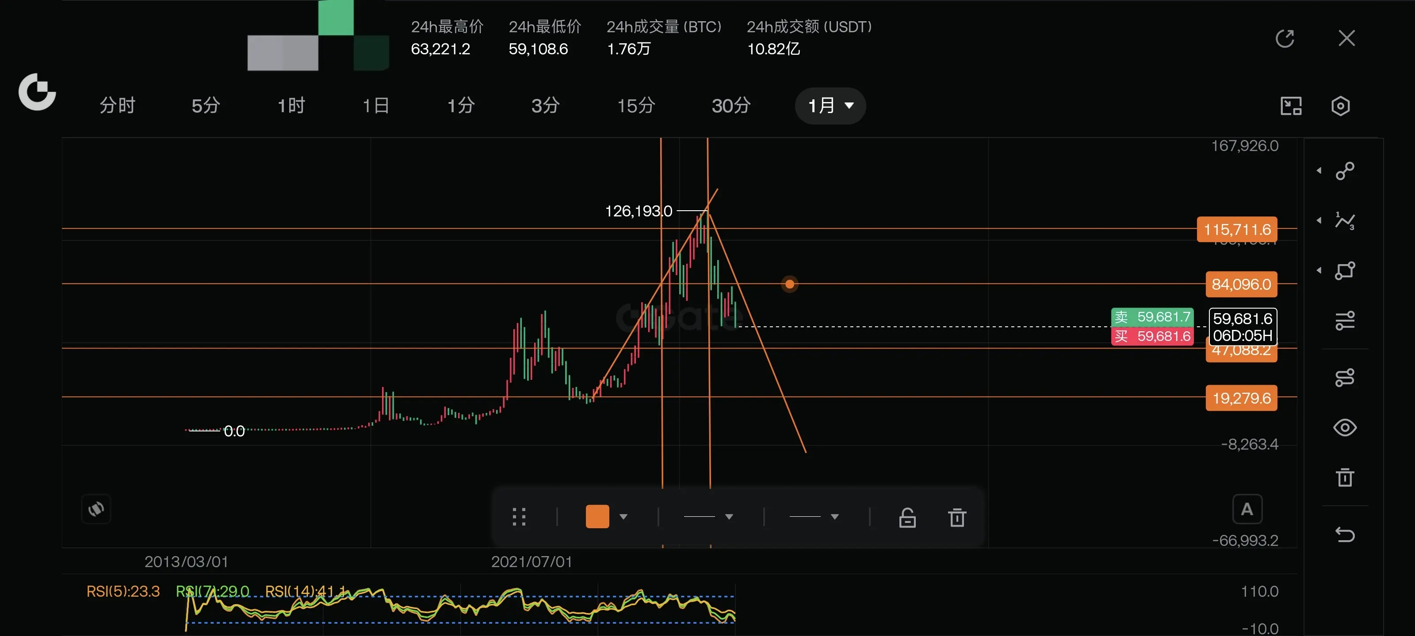Open the line thickness dropdown

click(x=708, y=516)
